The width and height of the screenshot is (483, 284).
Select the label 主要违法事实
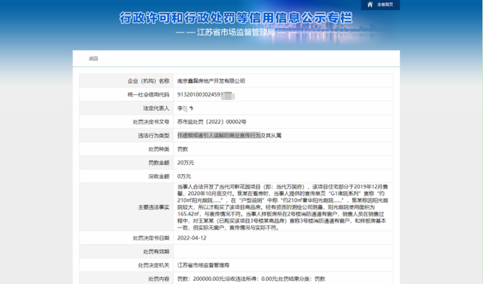[153, 207]
